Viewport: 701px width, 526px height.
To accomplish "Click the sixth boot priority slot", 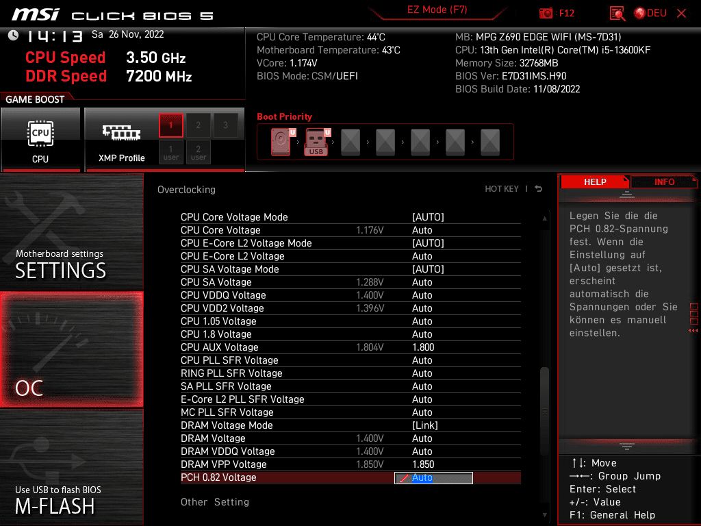I will [x=455, y=142].
